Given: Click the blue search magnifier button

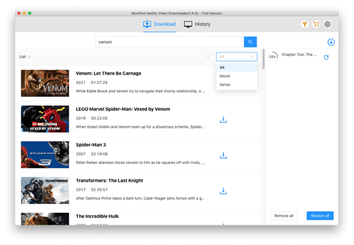Looking at the screenshot, I should 250,41.
